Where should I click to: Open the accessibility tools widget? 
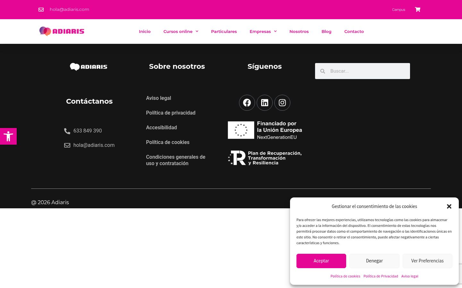pos(8,136)
